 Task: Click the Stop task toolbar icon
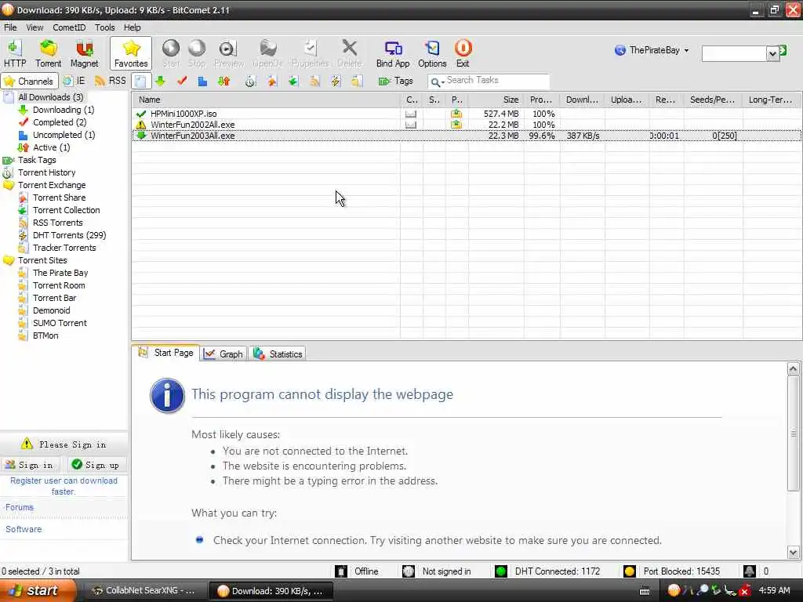(197, 54)
